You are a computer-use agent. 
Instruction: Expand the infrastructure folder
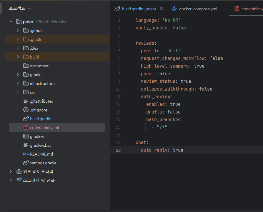coord(18,83)
